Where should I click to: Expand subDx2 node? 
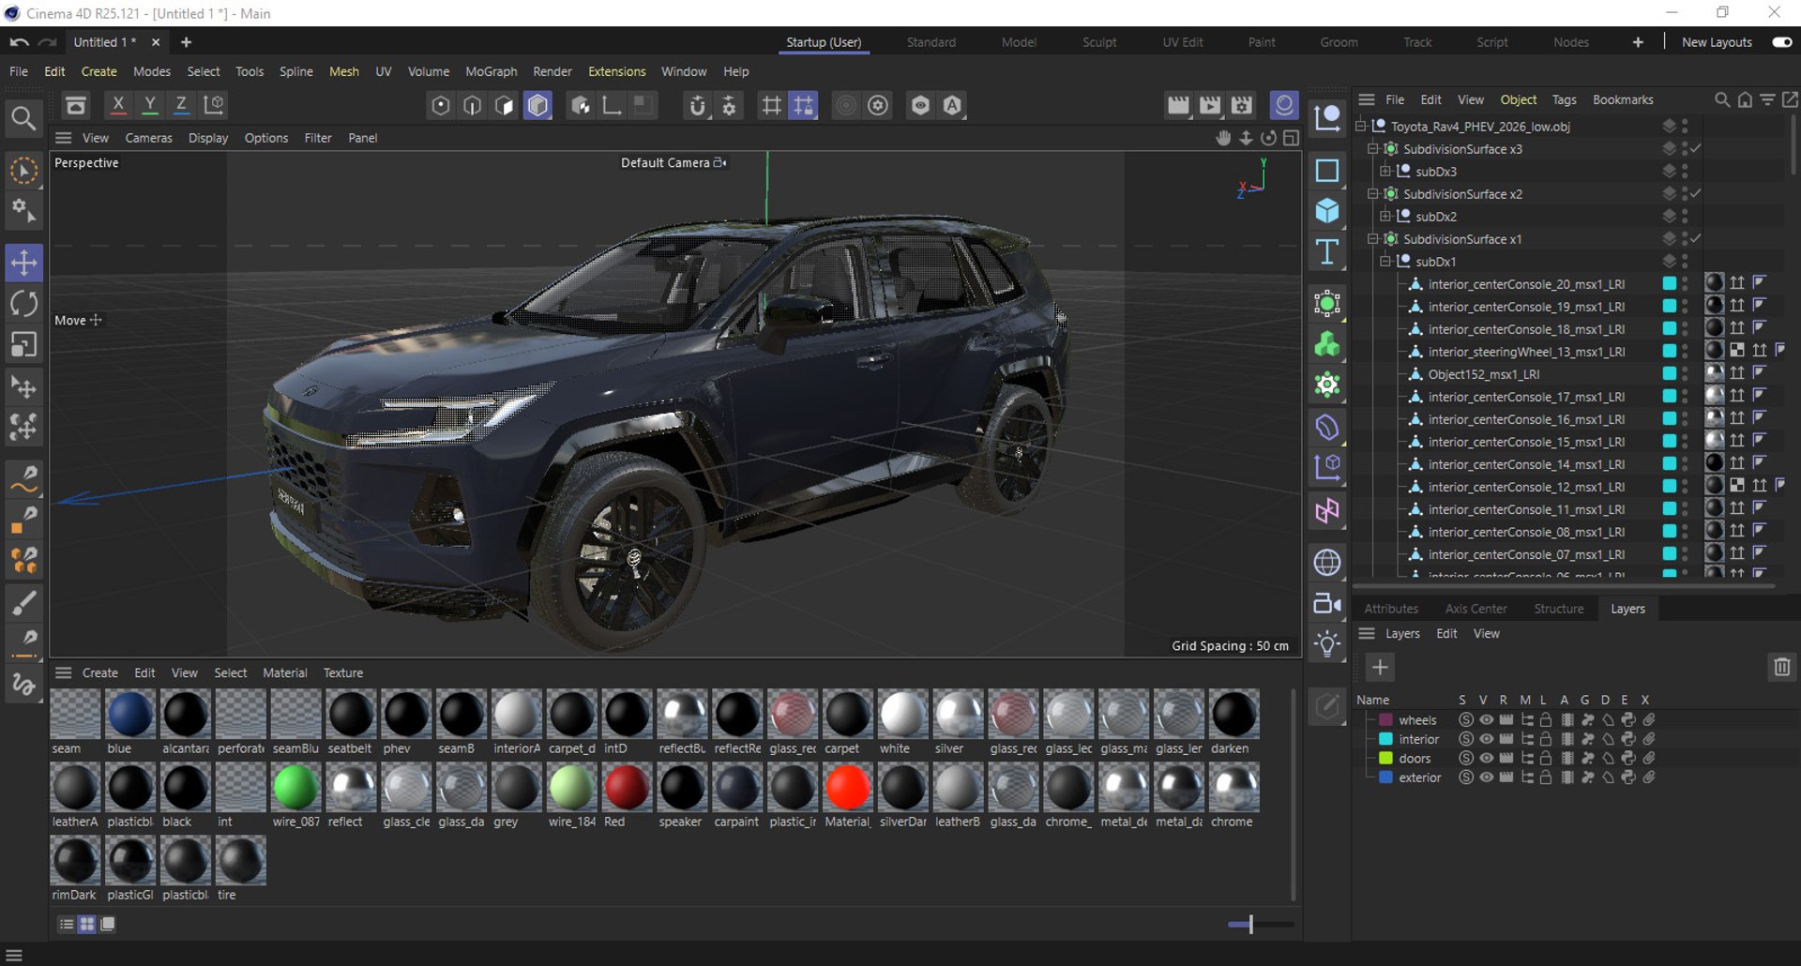pos(1385,216)
